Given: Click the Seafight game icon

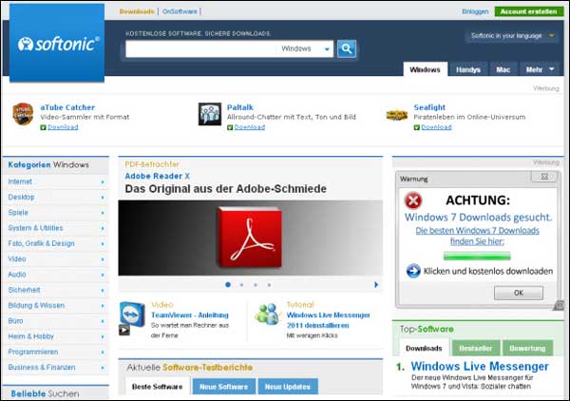Looking at the screenshot, I should coord(396,115).
